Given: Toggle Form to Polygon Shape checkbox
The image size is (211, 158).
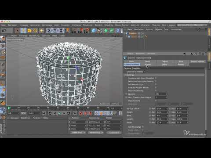Looking at the screenshot, I should click(x=156, y=87).
